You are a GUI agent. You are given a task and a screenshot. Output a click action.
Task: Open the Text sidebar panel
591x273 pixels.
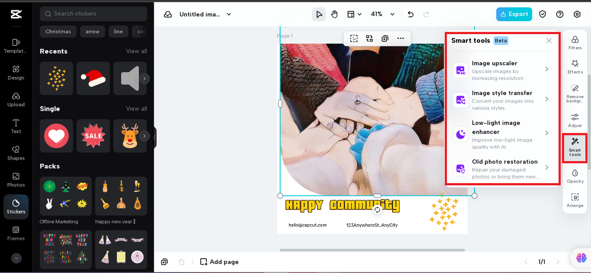(16, 126)
